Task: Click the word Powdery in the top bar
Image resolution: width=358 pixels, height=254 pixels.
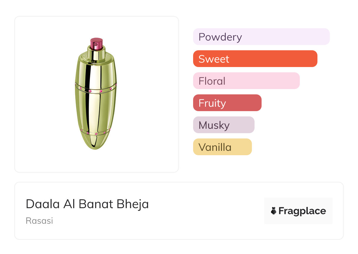Action: [x=220, y=37]
